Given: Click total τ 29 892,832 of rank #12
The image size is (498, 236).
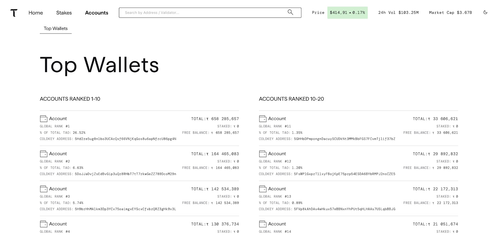Looking at the screenshot, I should tap(435, 154).
